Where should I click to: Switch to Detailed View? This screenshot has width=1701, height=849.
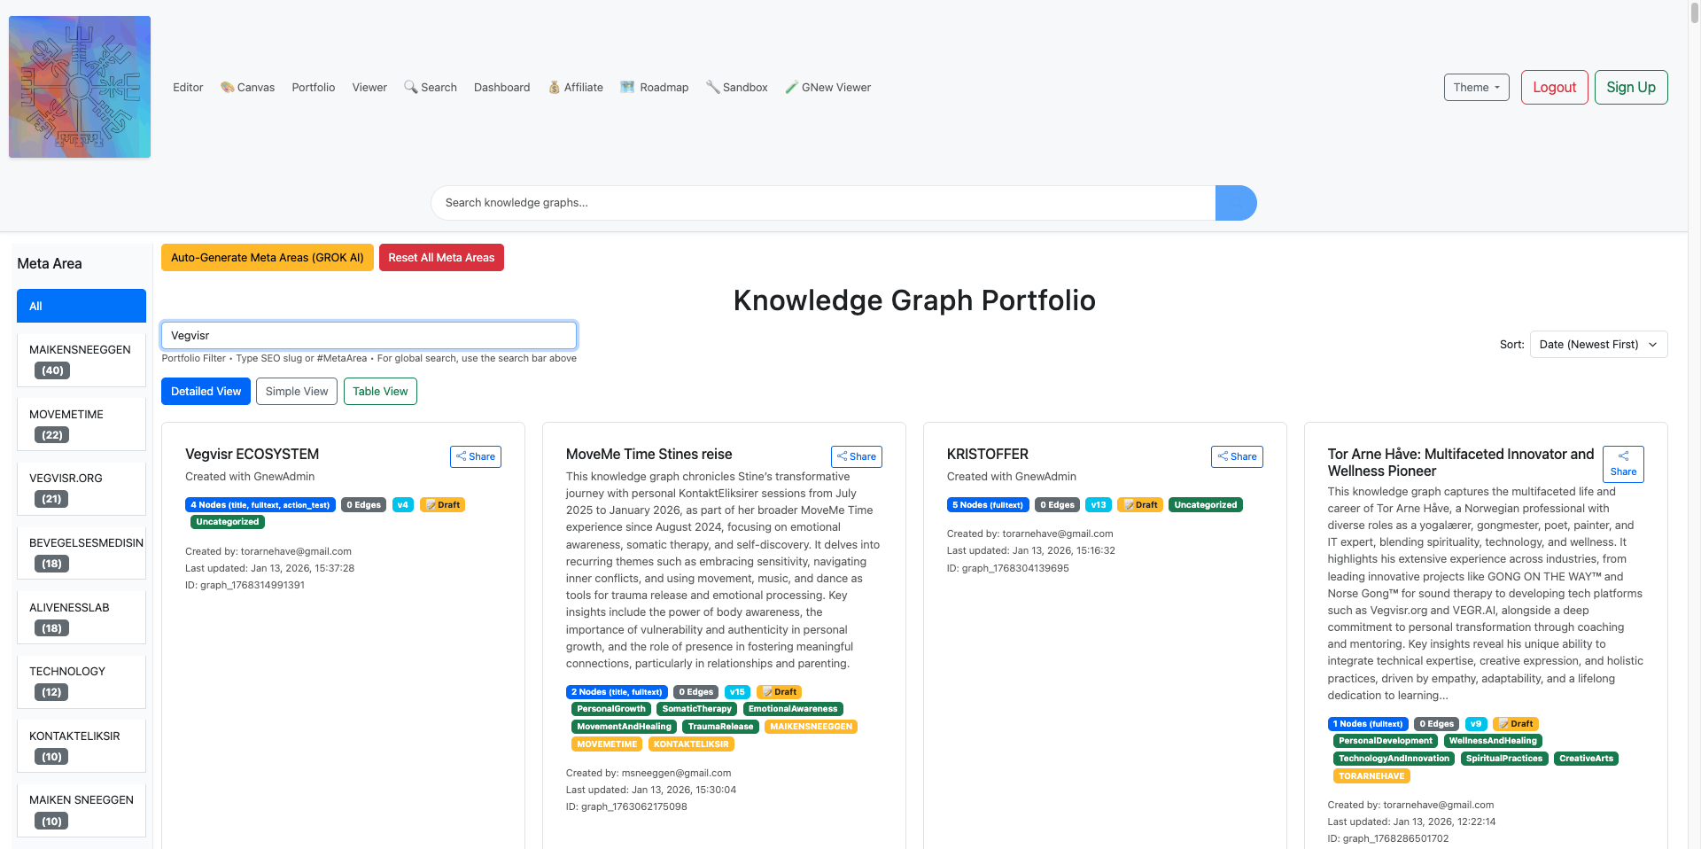tap(206, 392)
